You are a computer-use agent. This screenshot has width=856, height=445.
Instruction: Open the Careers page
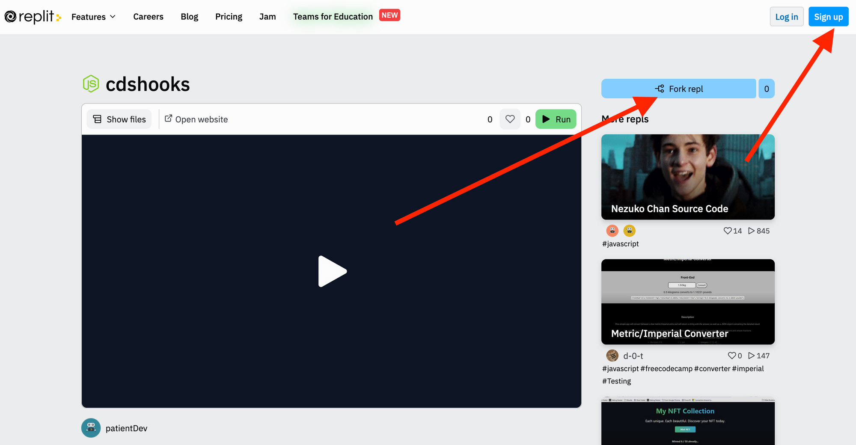[x=148, y=17]
